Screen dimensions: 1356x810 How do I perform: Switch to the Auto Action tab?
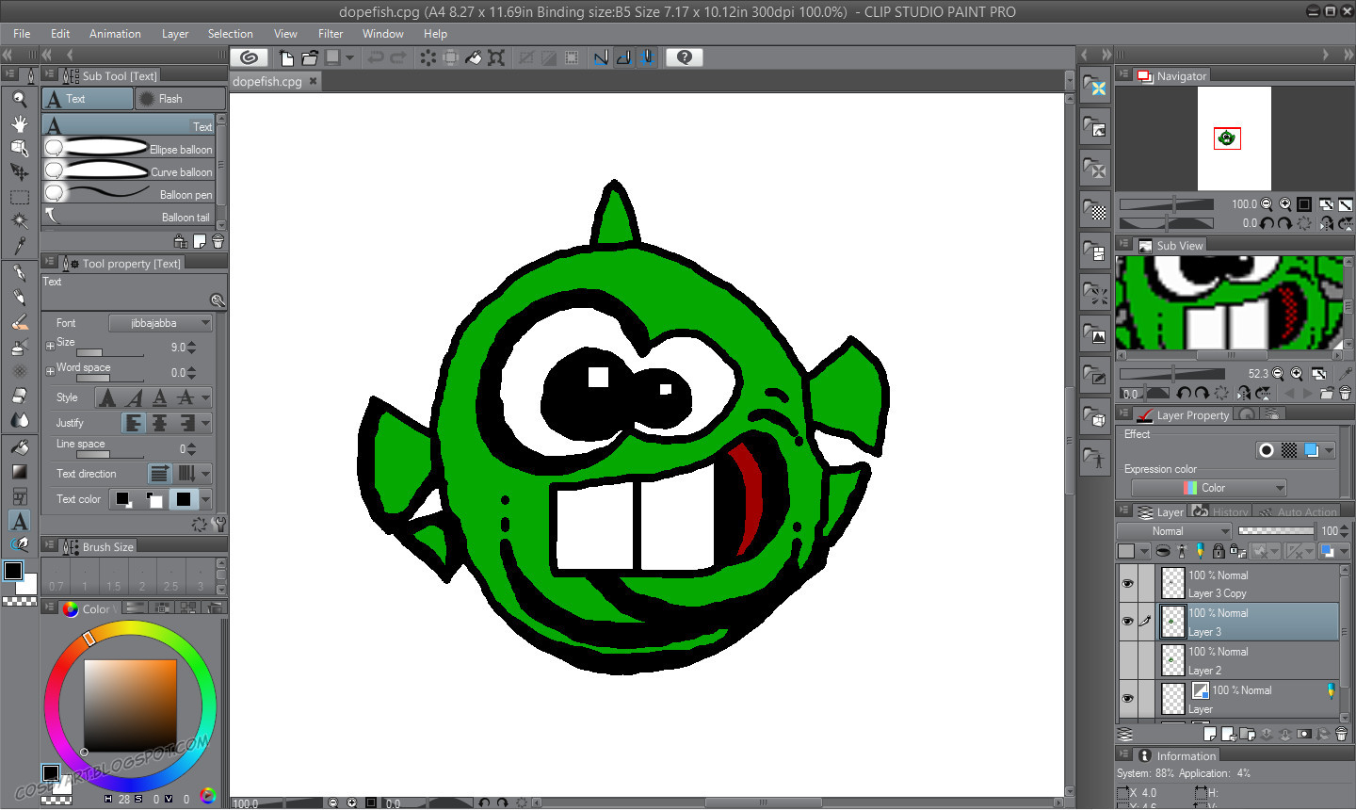pyautogui.click(x=1299, y=511)
